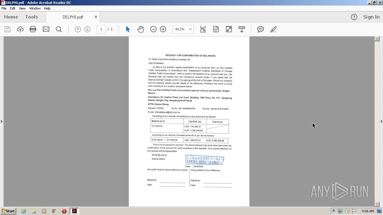Fit one full page to window

pos(216,29)
